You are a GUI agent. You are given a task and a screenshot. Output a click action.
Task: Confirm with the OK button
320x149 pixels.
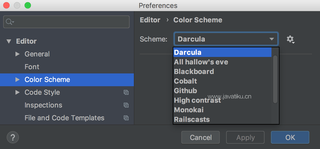[290, 137]
